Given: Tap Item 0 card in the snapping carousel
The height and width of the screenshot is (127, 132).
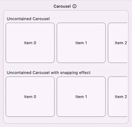Looking at the screenshot, I should (30, 97).
